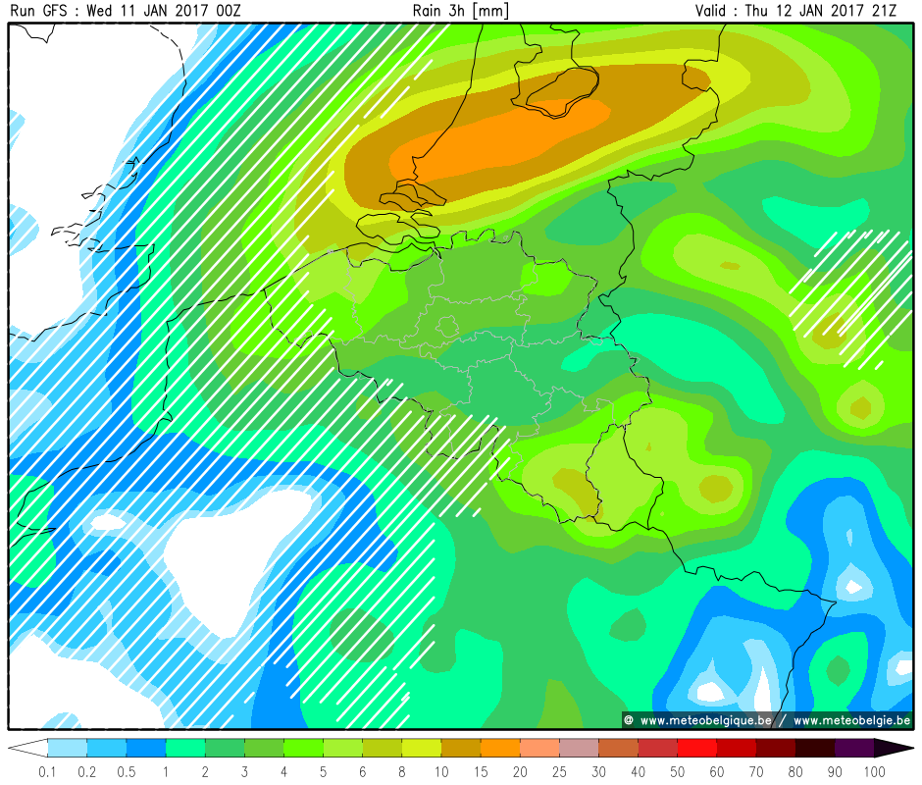Click the yellow swatch between 8 and 10
The width and height of the screenshot is (922, 785).
[x=422, y=748]
